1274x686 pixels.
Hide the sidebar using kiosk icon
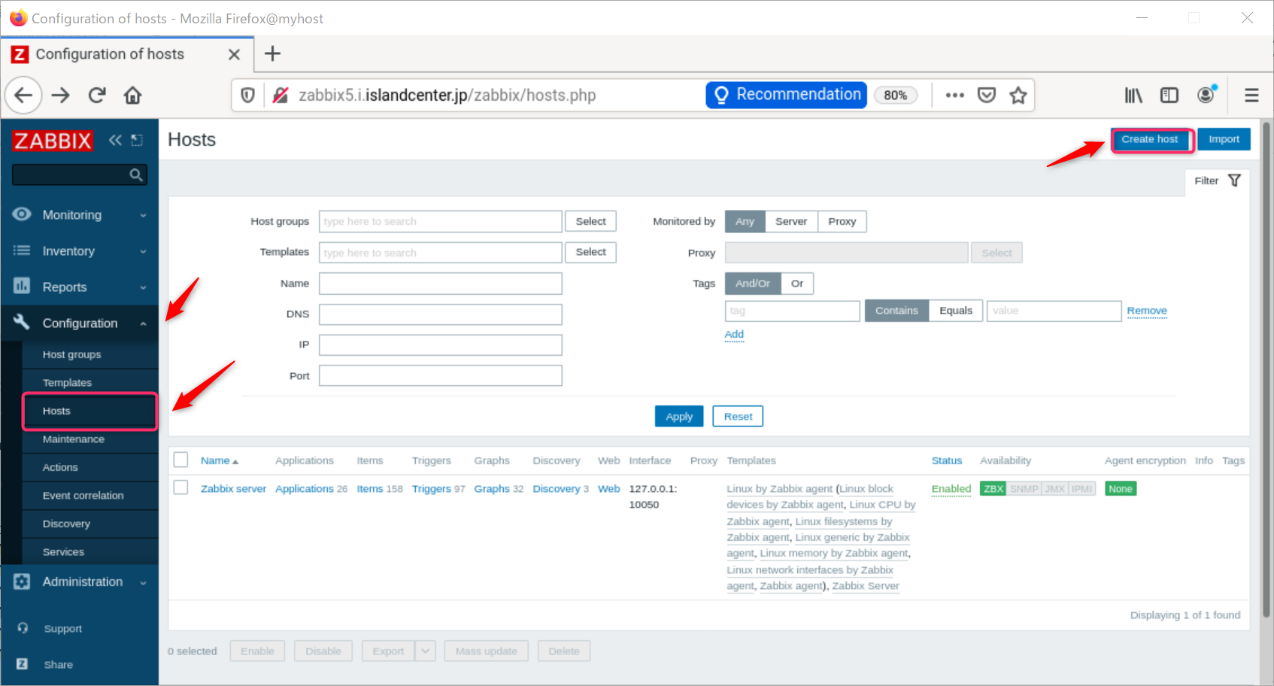137,140
